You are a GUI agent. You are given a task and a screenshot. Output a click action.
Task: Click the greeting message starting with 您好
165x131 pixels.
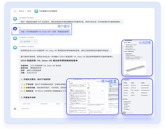(x=71, y=22)
